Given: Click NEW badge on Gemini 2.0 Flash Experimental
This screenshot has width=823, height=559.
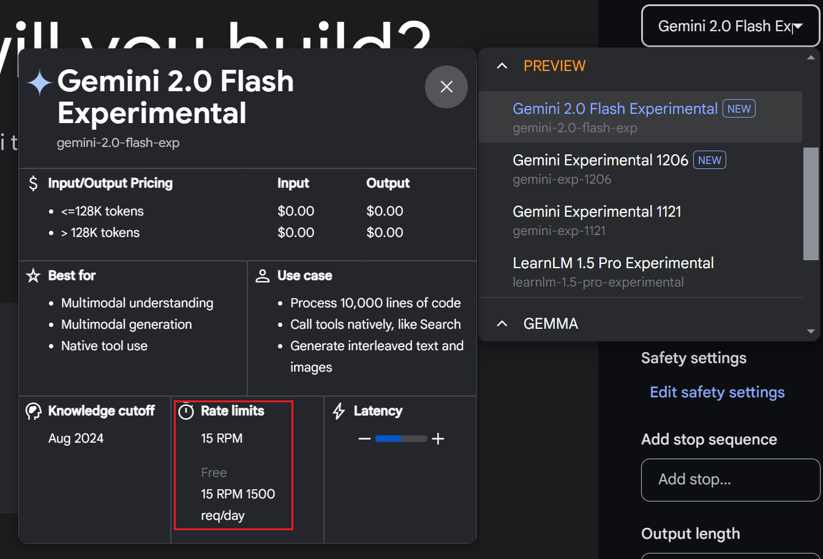Looking at the screenshot, I should pyautogui.click(x=739, y=108).
